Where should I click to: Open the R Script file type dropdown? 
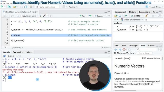click(x=106, y=48)
